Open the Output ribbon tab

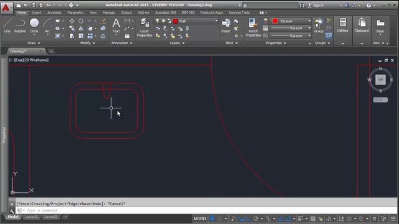point(126,12)
